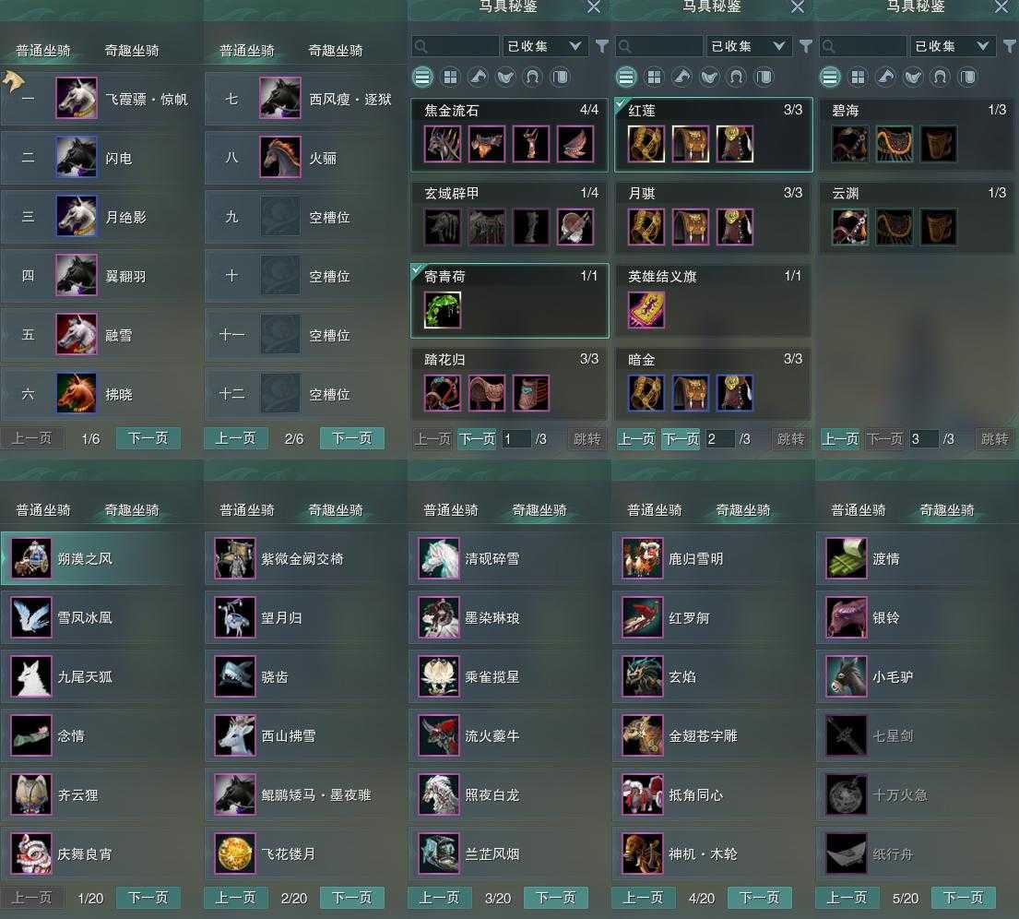This screenshot has width=1019, height=919.
Task: Click the green 寄青荷 horse gear icon
Action: click(x=443, y=310)
